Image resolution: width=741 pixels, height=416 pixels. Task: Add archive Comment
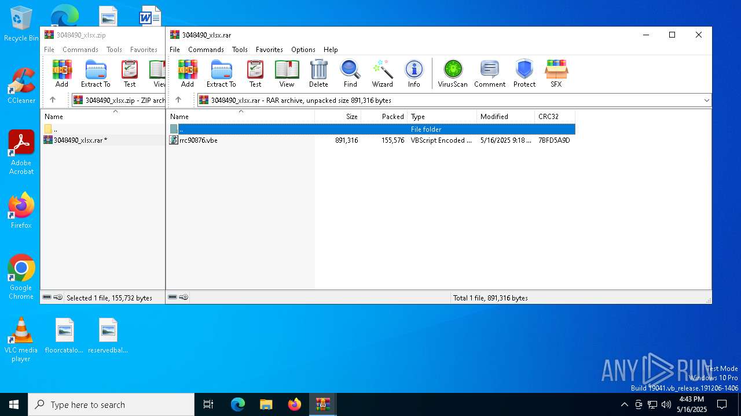(490, 73)
